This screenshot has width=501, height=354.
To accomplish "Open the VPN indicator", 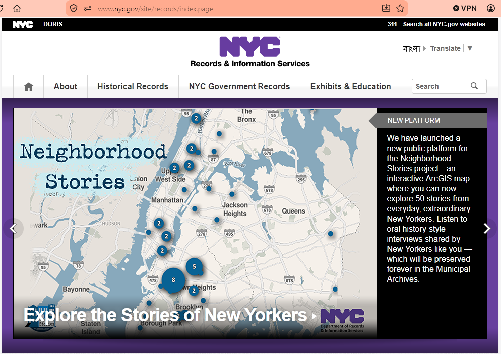I will pos(465,8).
